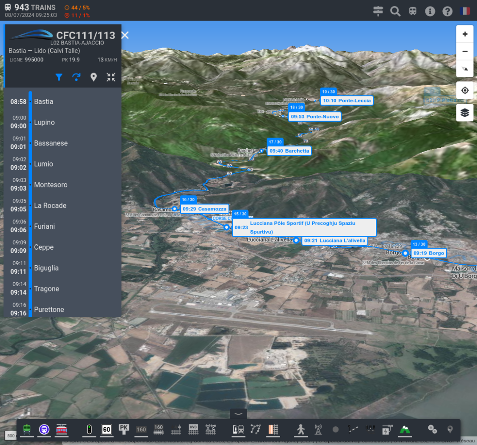477x445 pixels.
Task: Toggle the green train layer
Action: 27,429
